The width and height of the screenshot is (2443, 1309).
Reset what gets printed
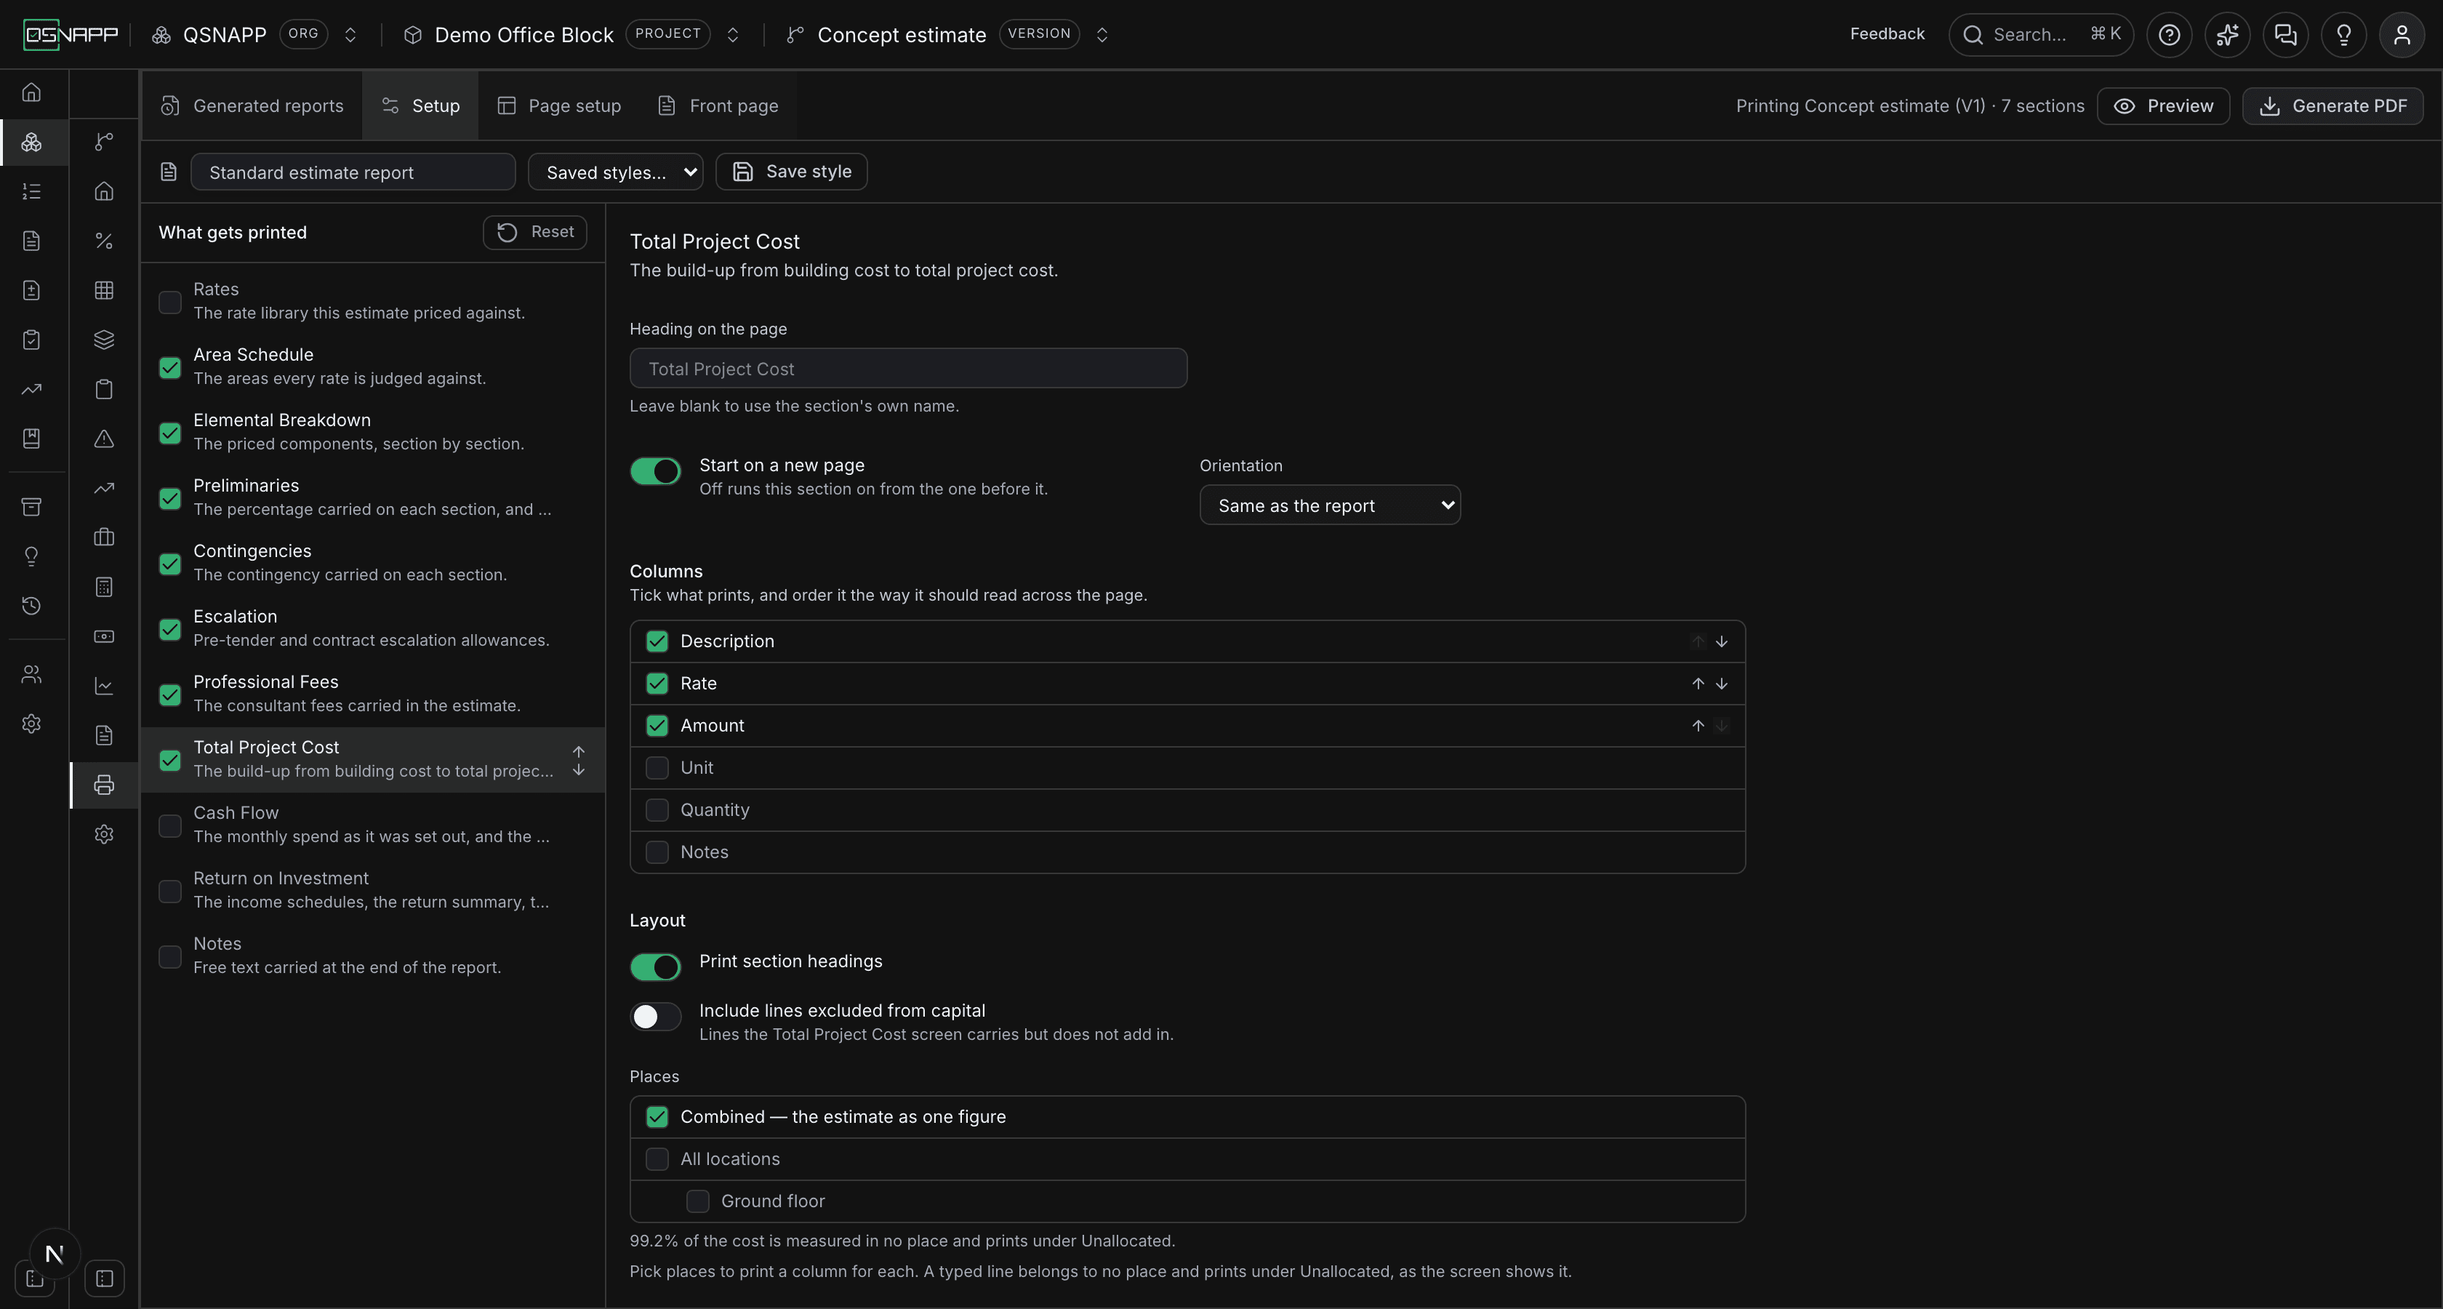535,233
